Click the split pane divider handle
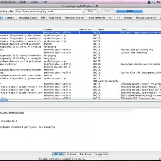The image size is (161, 161). pyautogui.click(x=80, y=105)
